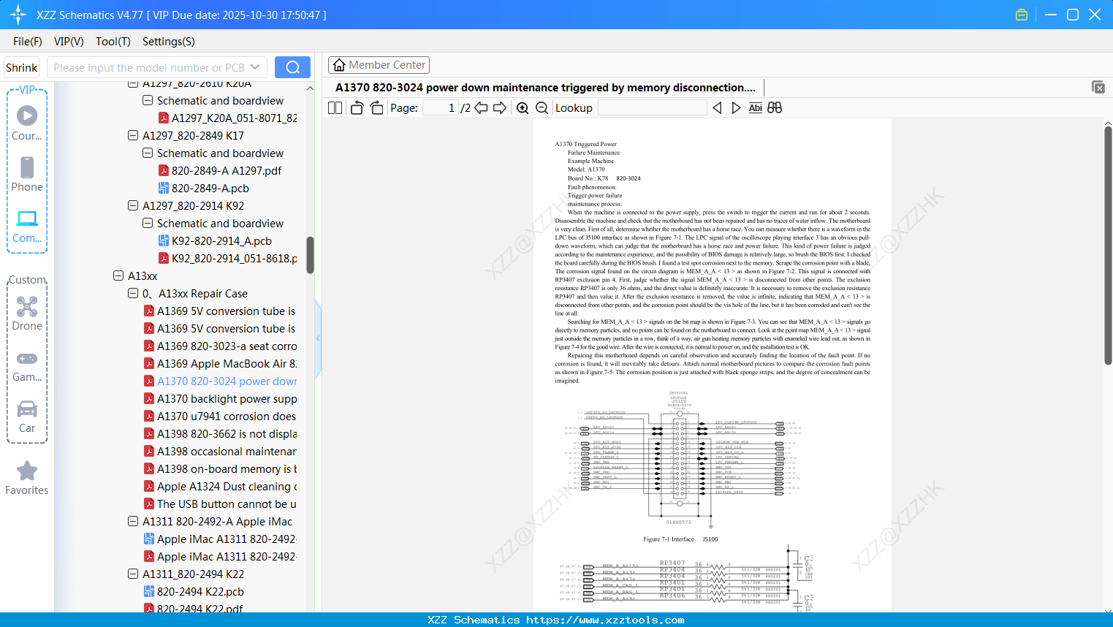Click the page number field
This screenshot has height=627, width=1113.
click(440, 108)
